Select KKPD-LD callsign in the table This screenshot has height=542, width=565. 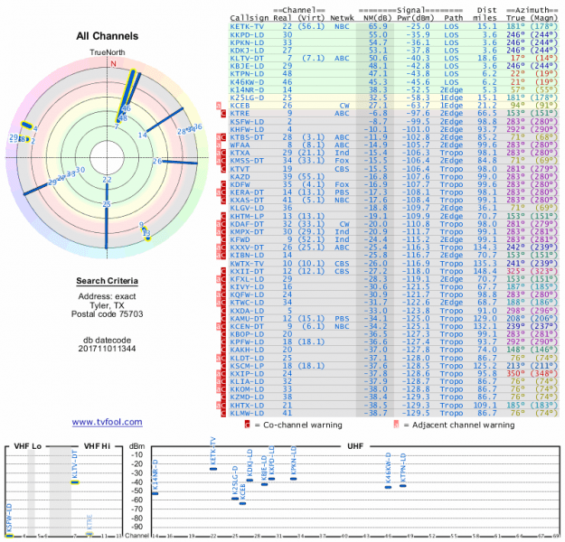(x=247, y=35)
